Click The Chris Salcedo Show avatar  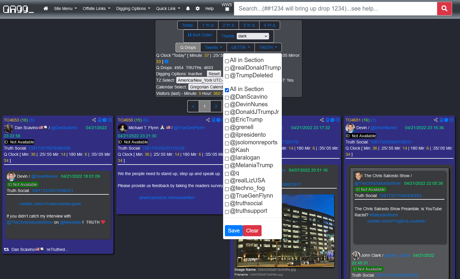[x=358, y=176]
